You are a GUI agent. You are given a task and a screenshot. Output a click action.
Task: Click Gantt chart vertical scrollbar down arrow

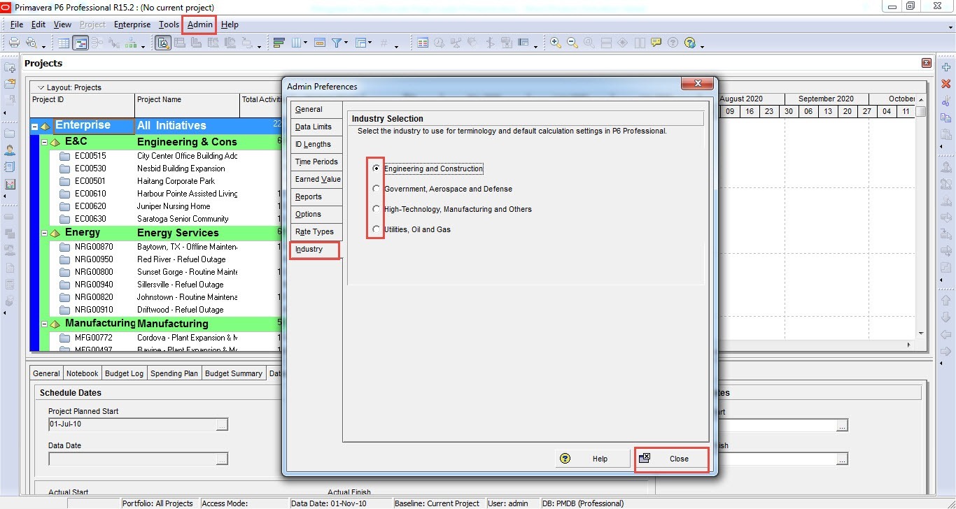(x=921, y=334)
